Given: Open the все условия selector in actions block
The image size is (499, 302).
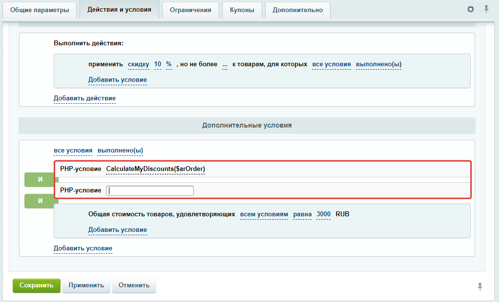Looking at the screenshot, I should coord(331,64).
